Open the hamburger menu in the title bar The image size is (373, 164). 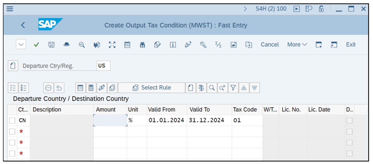(x=9, y=8)
